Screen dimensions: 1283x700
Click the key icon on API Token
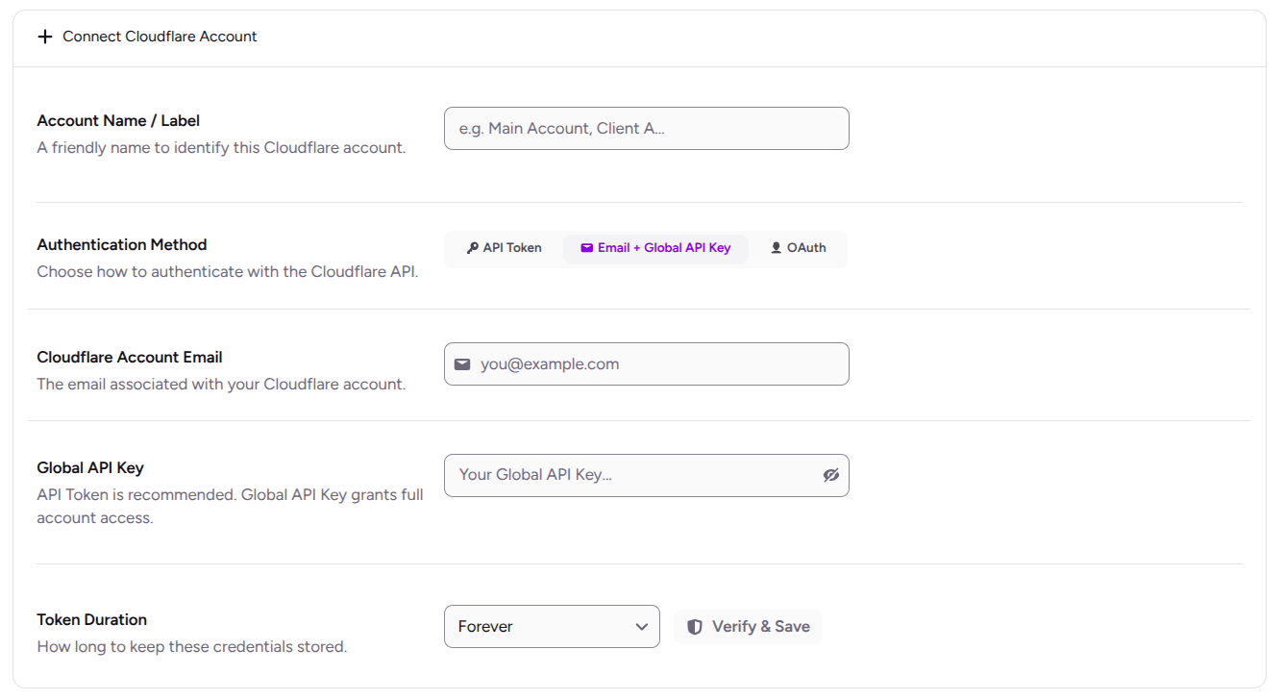coord(472,248)
